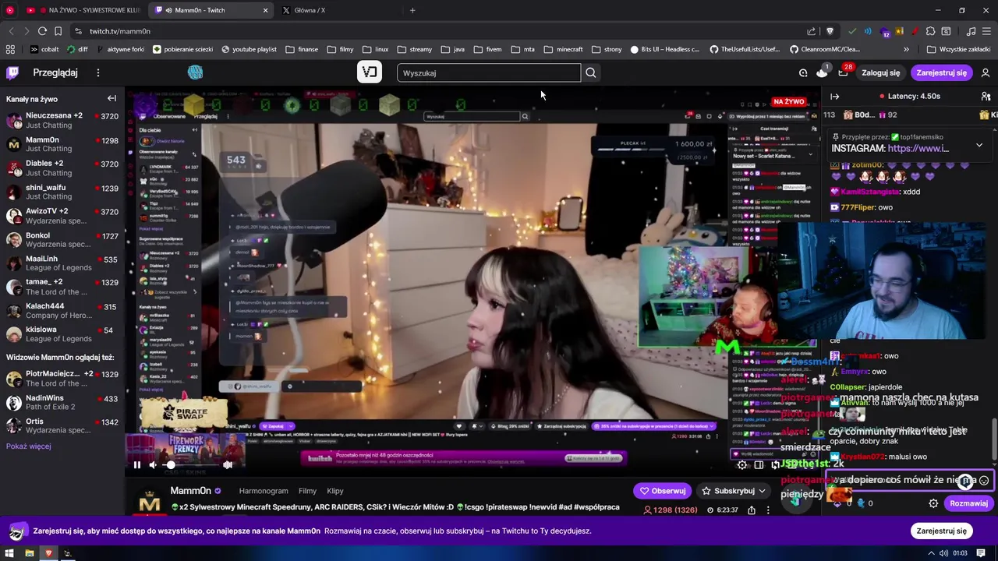Open the Windows Start button

10,553
